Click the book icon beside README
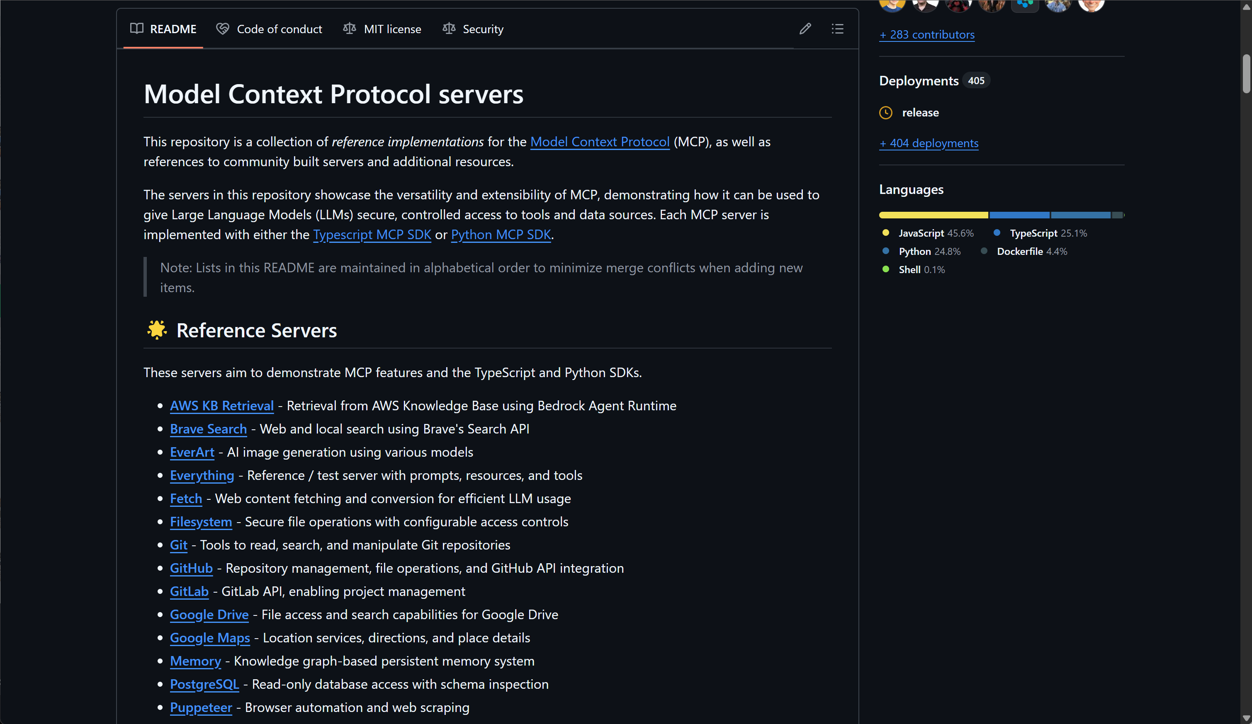 pos(136,28)
